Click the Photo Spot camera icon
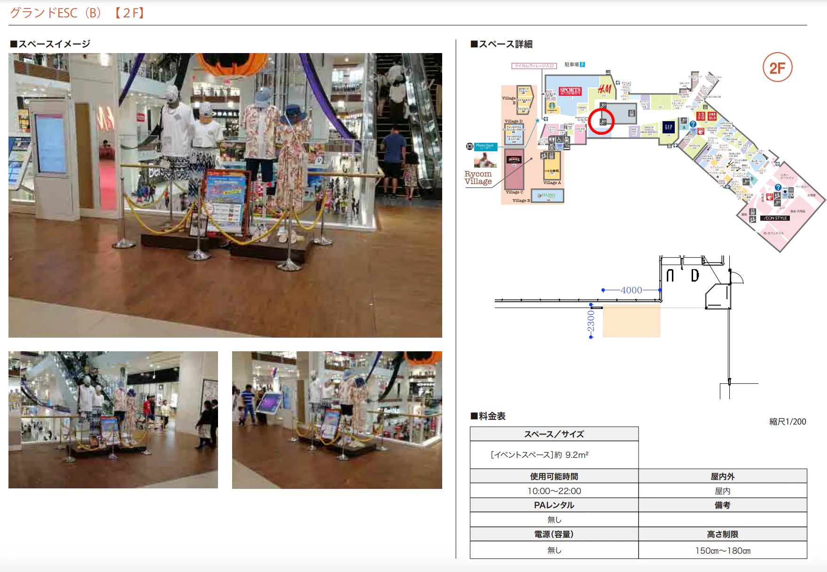This screenshot has width=827, height=572. (469, 147)
